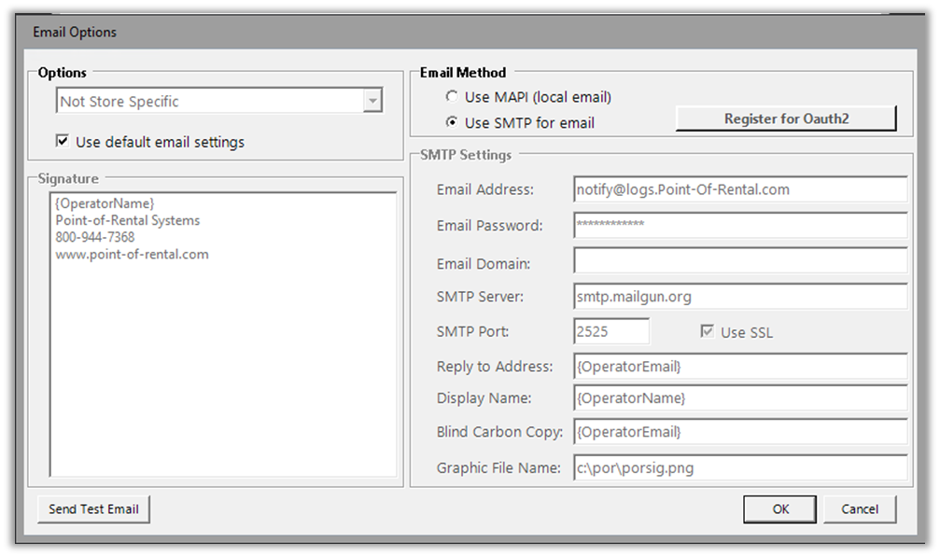
Task: Click the Email Password field
Action: click(739, 226)
